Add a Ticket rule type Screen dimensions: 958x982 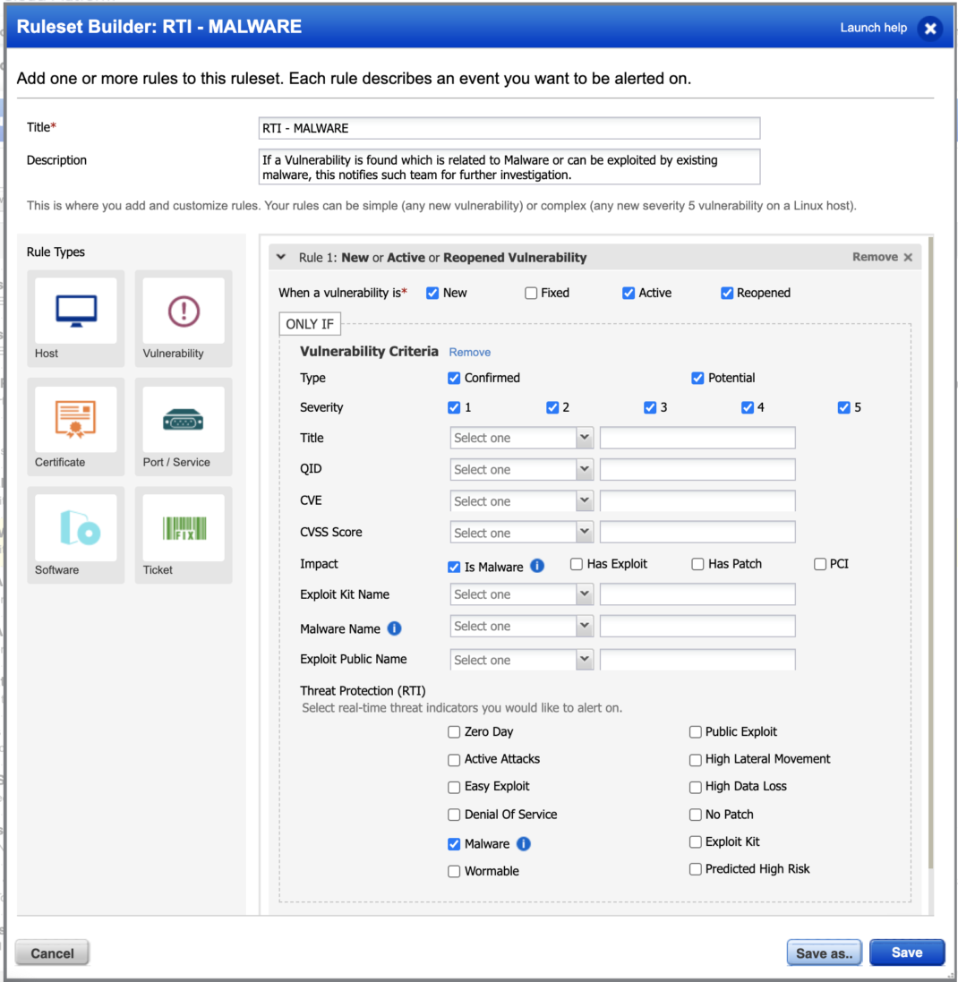coord(183,527)
